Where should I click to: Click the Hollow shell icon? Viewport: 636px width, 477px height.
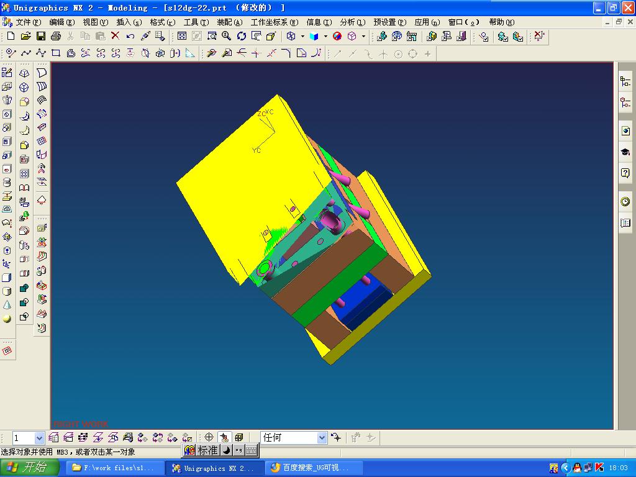[x=24, y=159]
